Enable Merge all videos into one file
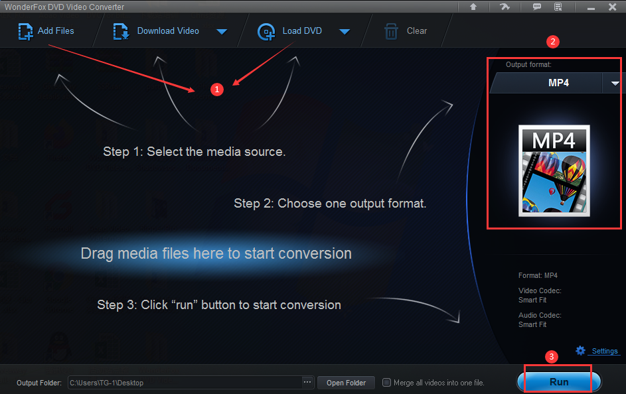Viewport: 626px width, 394px height. pos(386,383)
